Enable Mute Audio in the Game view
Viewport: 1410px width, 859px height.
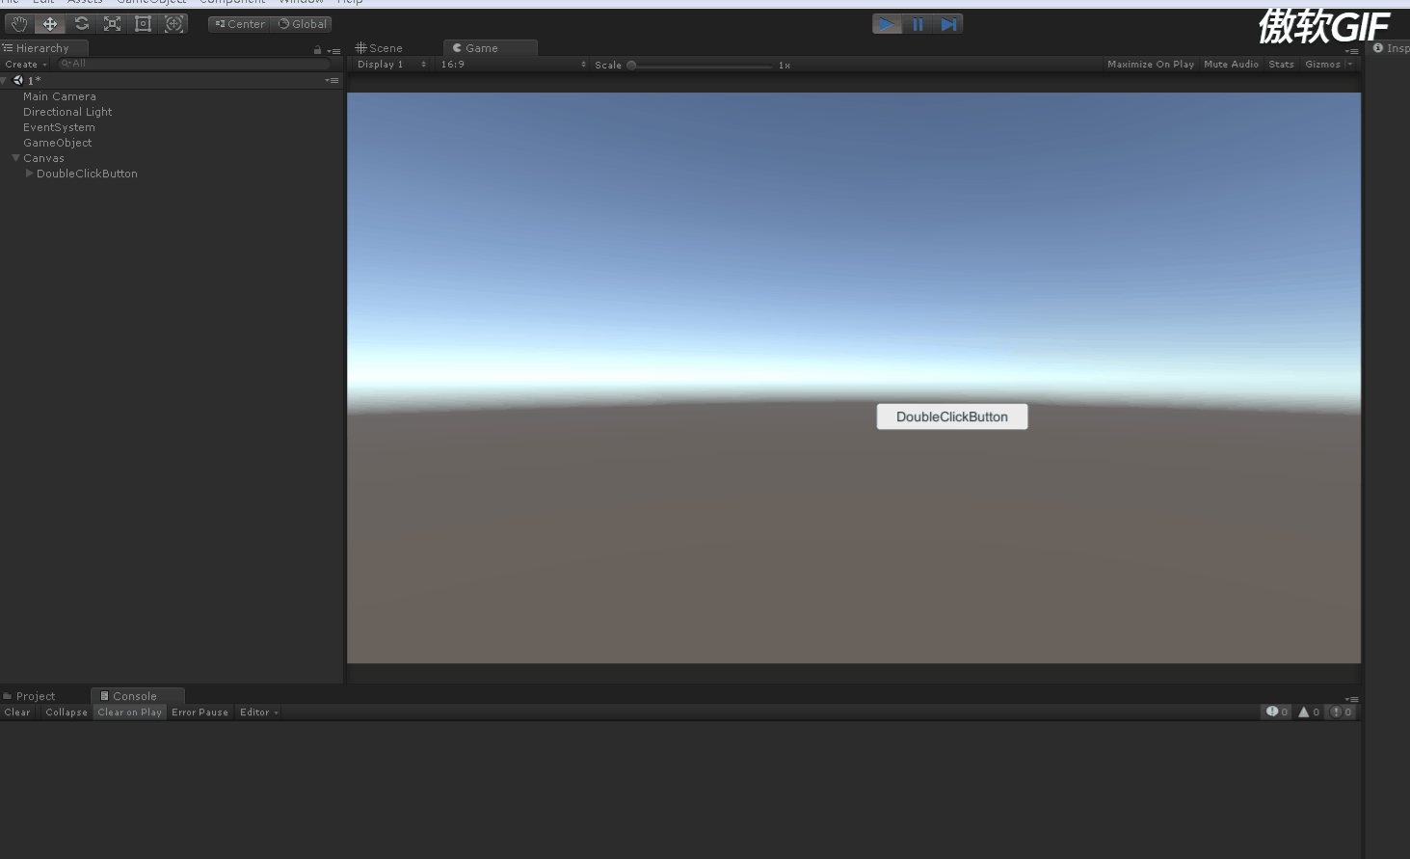click(x=1231, y=64)
